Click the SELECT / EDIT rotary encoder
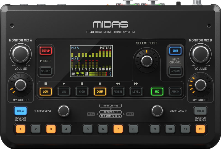 tap(147, 61)
